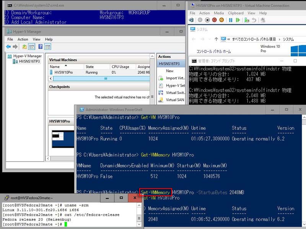Click the cmd.exe title bar icon
Image resolution: width=306 pixels, height=229 pixels.
[10, 5]
